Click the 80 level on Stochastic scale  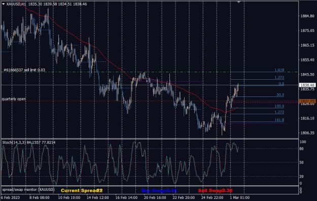[x=301, y=149]
